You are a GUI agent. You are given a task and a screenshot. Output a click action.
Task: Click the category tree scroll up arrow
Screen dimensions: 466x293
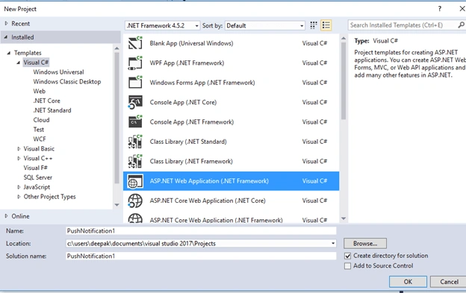point(116,48)
